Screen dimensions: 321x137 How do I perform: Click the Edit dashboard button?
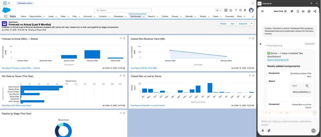[x=232, y=24]
